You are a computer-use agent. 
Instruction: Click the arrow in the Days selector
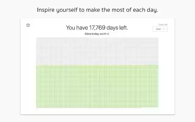click(x=164, y=29)
